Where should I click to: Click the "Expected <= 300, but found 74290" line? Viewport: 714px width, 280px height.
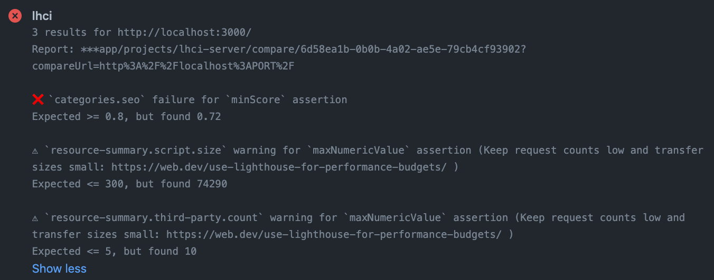point(129,184)
